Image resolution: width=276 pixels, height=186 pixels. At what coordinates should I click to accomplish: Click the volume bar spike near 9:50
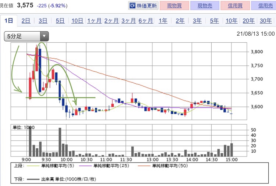click(60, 142)
